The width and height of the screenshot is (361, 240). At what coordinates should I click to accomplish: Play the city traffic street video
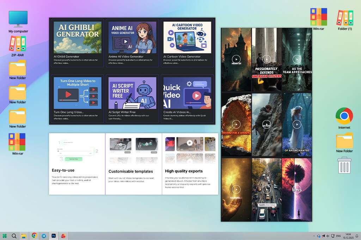point(267,189)
